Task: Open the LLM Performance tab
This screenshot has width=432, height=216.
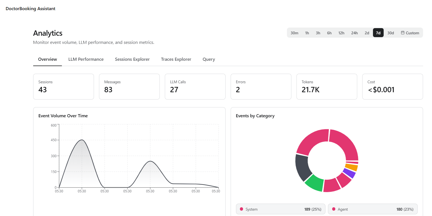Action: [86, 59]
